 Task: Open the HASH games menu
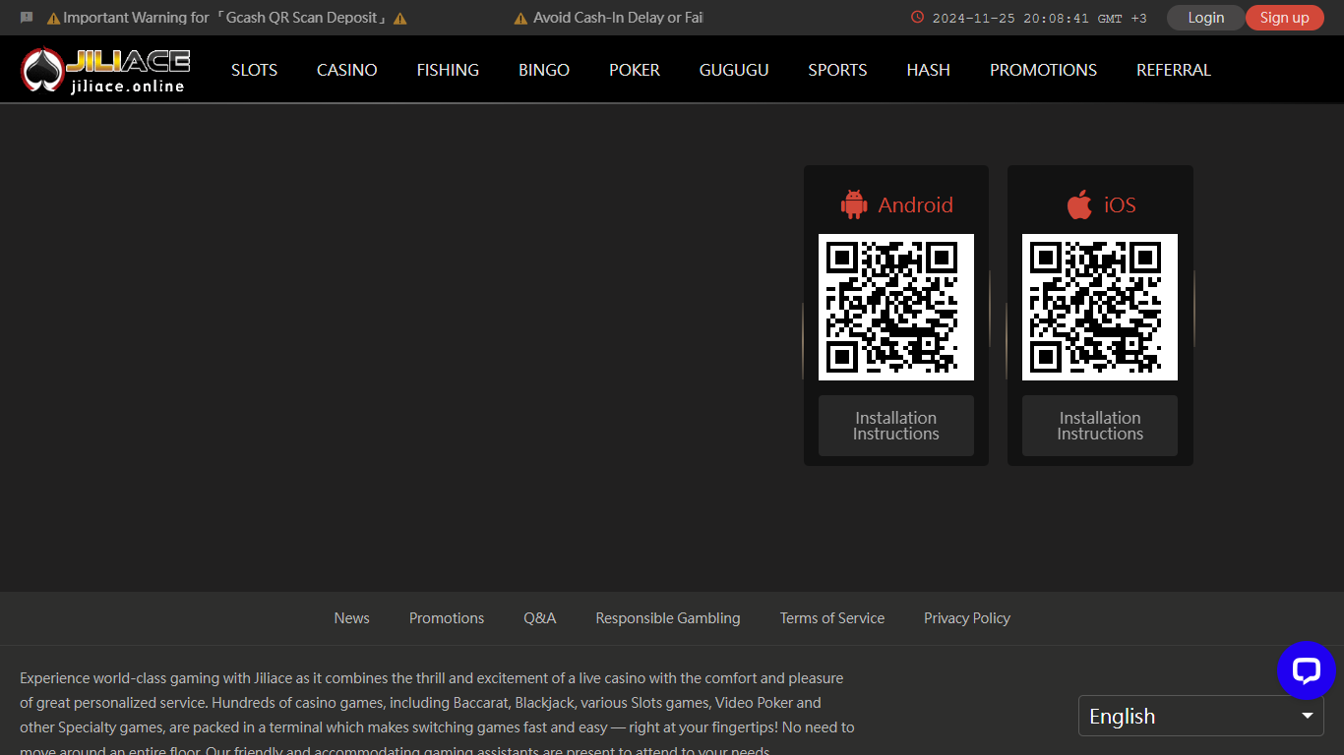pos(928,70)
